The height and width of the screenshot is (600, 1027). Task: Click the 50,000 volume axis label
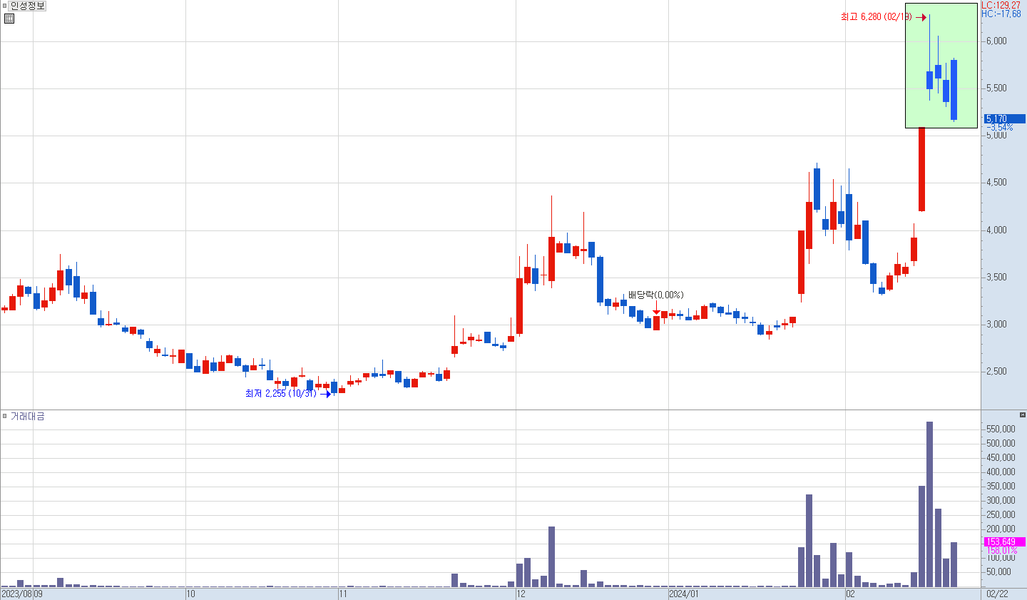(999, 572)
